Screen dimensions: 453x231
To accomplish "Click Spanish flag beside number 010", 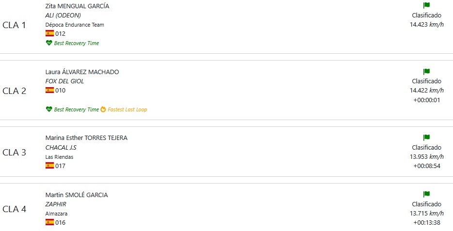I will pos(49,90).
